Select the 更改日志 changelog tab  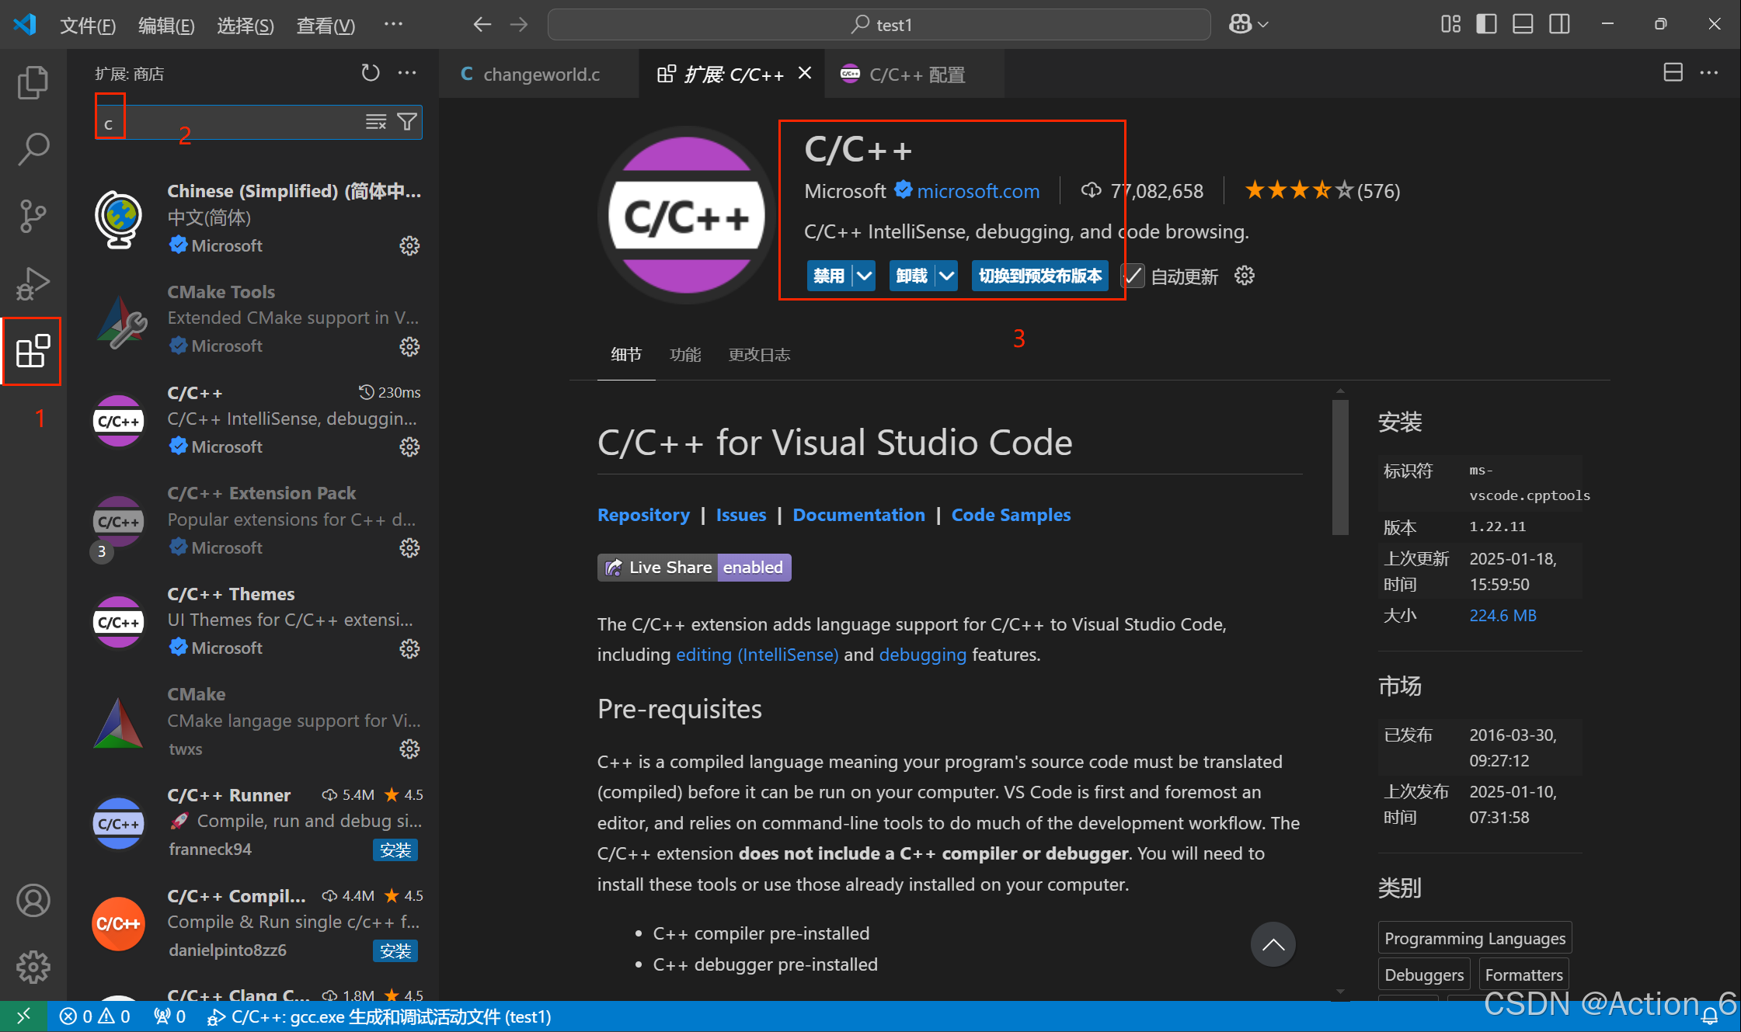[x=759, y=355]
